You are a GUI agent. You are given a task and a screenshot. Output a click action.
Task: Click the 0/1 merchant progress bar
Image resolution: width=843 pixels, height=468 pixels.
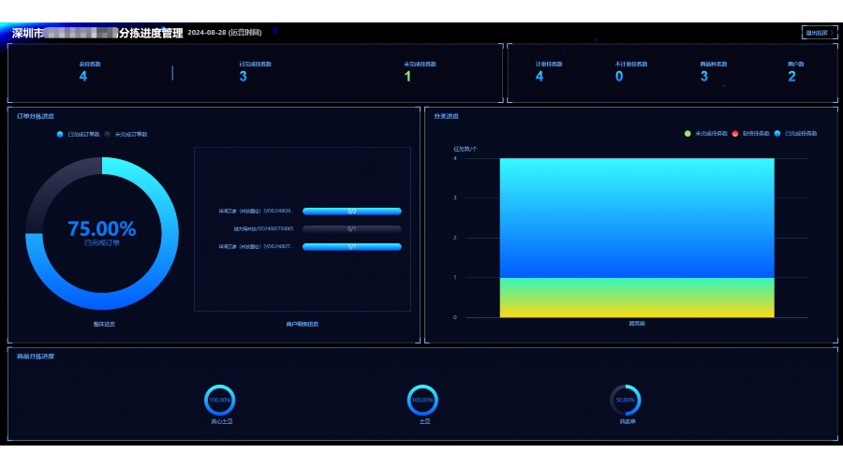(351, 228)
